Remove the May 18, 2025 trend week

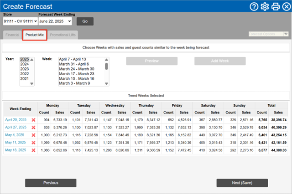click(33, 150)
